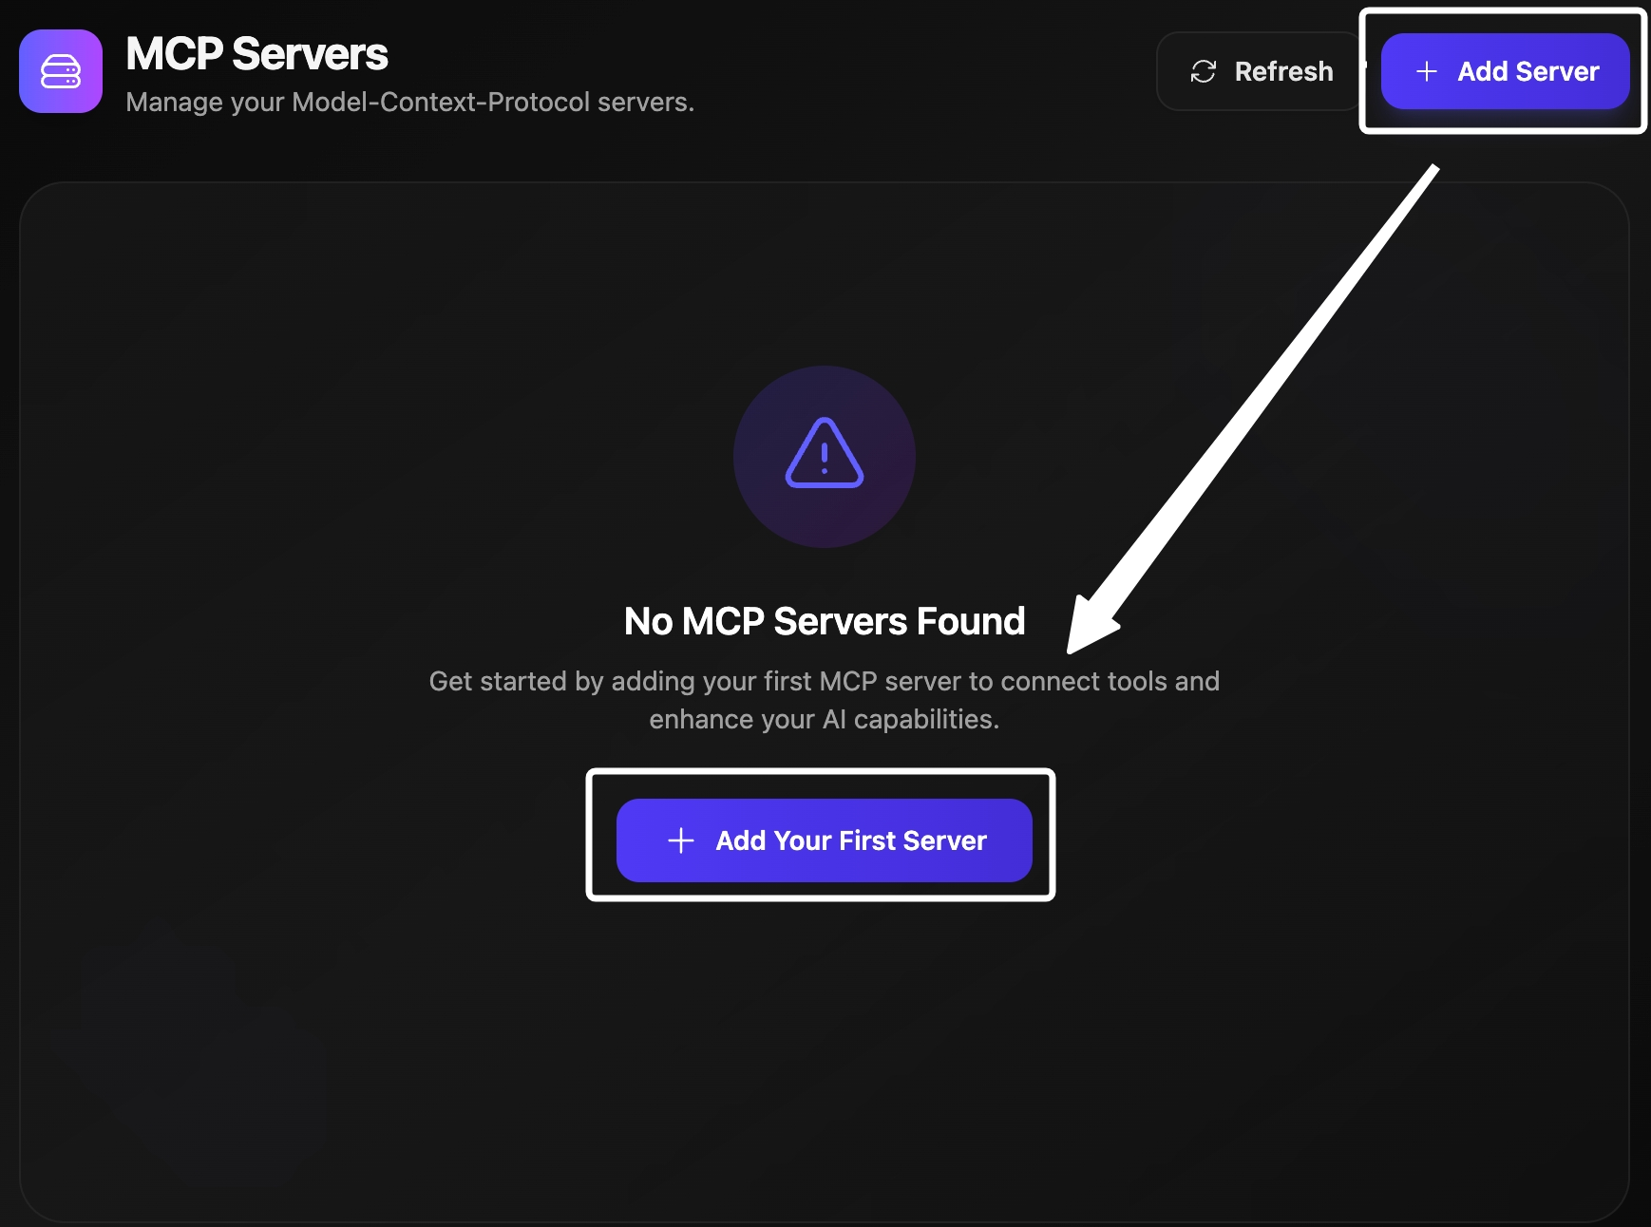Click the plus icon in Add Your First Server
This screenshot has height=1227, width=1651.
(x=681, y=840)
